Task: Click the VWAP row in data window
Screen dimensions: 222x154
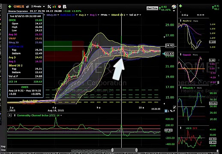Action: pyautogui.click(x=25, y=38)
